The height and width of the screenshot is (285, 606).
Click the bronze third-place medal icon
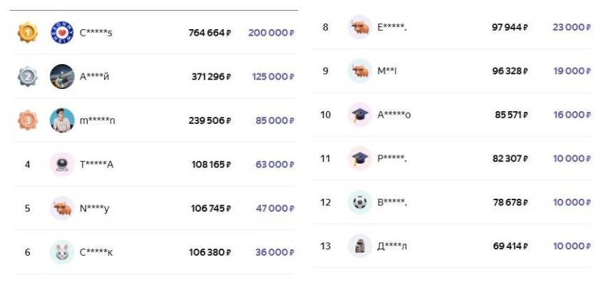coord(27,120)
